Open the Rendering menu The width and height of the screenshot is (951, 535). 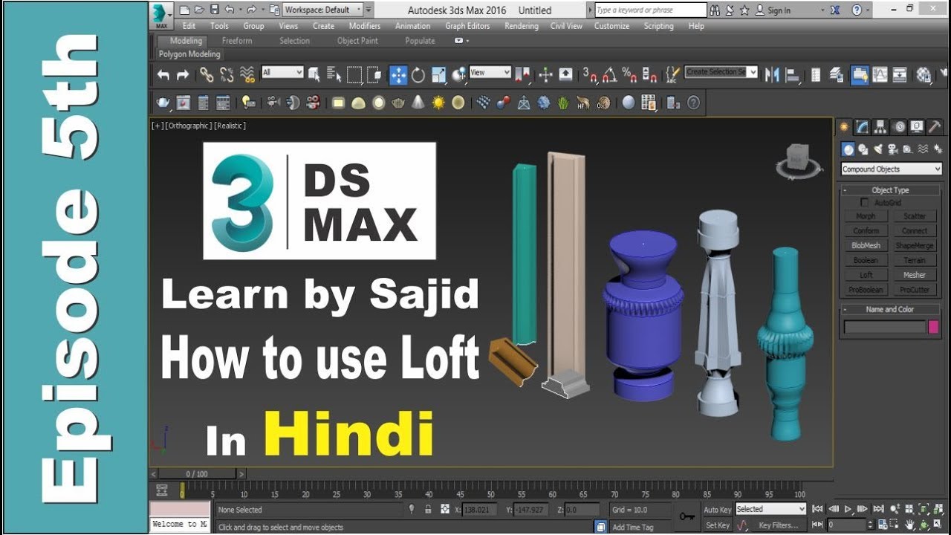click(x=522, y=26)
